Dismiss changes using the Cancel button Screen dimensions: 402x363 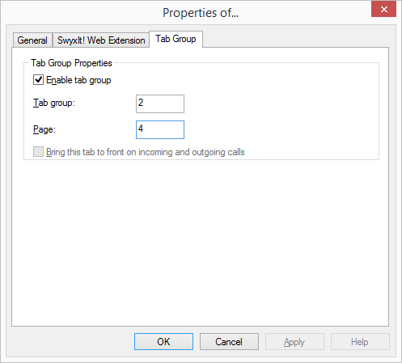tap(229, 342)
